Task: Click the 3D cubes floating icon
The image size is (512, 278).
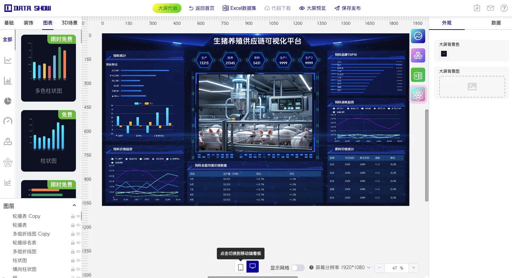Action: 418,55
